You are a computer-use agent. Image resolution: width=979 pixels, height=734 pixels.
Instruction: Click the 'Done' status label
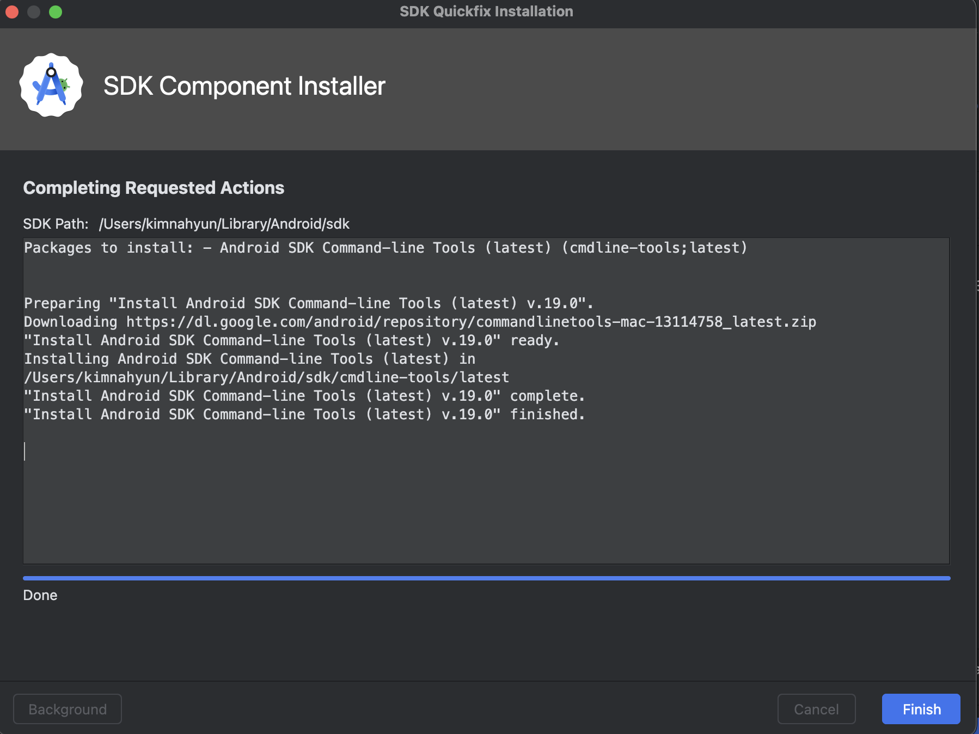pyautogui.click(x=40, y=595)
